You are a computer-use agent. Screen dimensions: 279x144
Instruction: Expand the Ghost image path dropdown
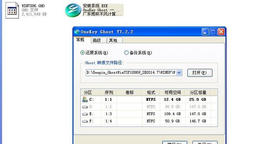pos(179,72)
